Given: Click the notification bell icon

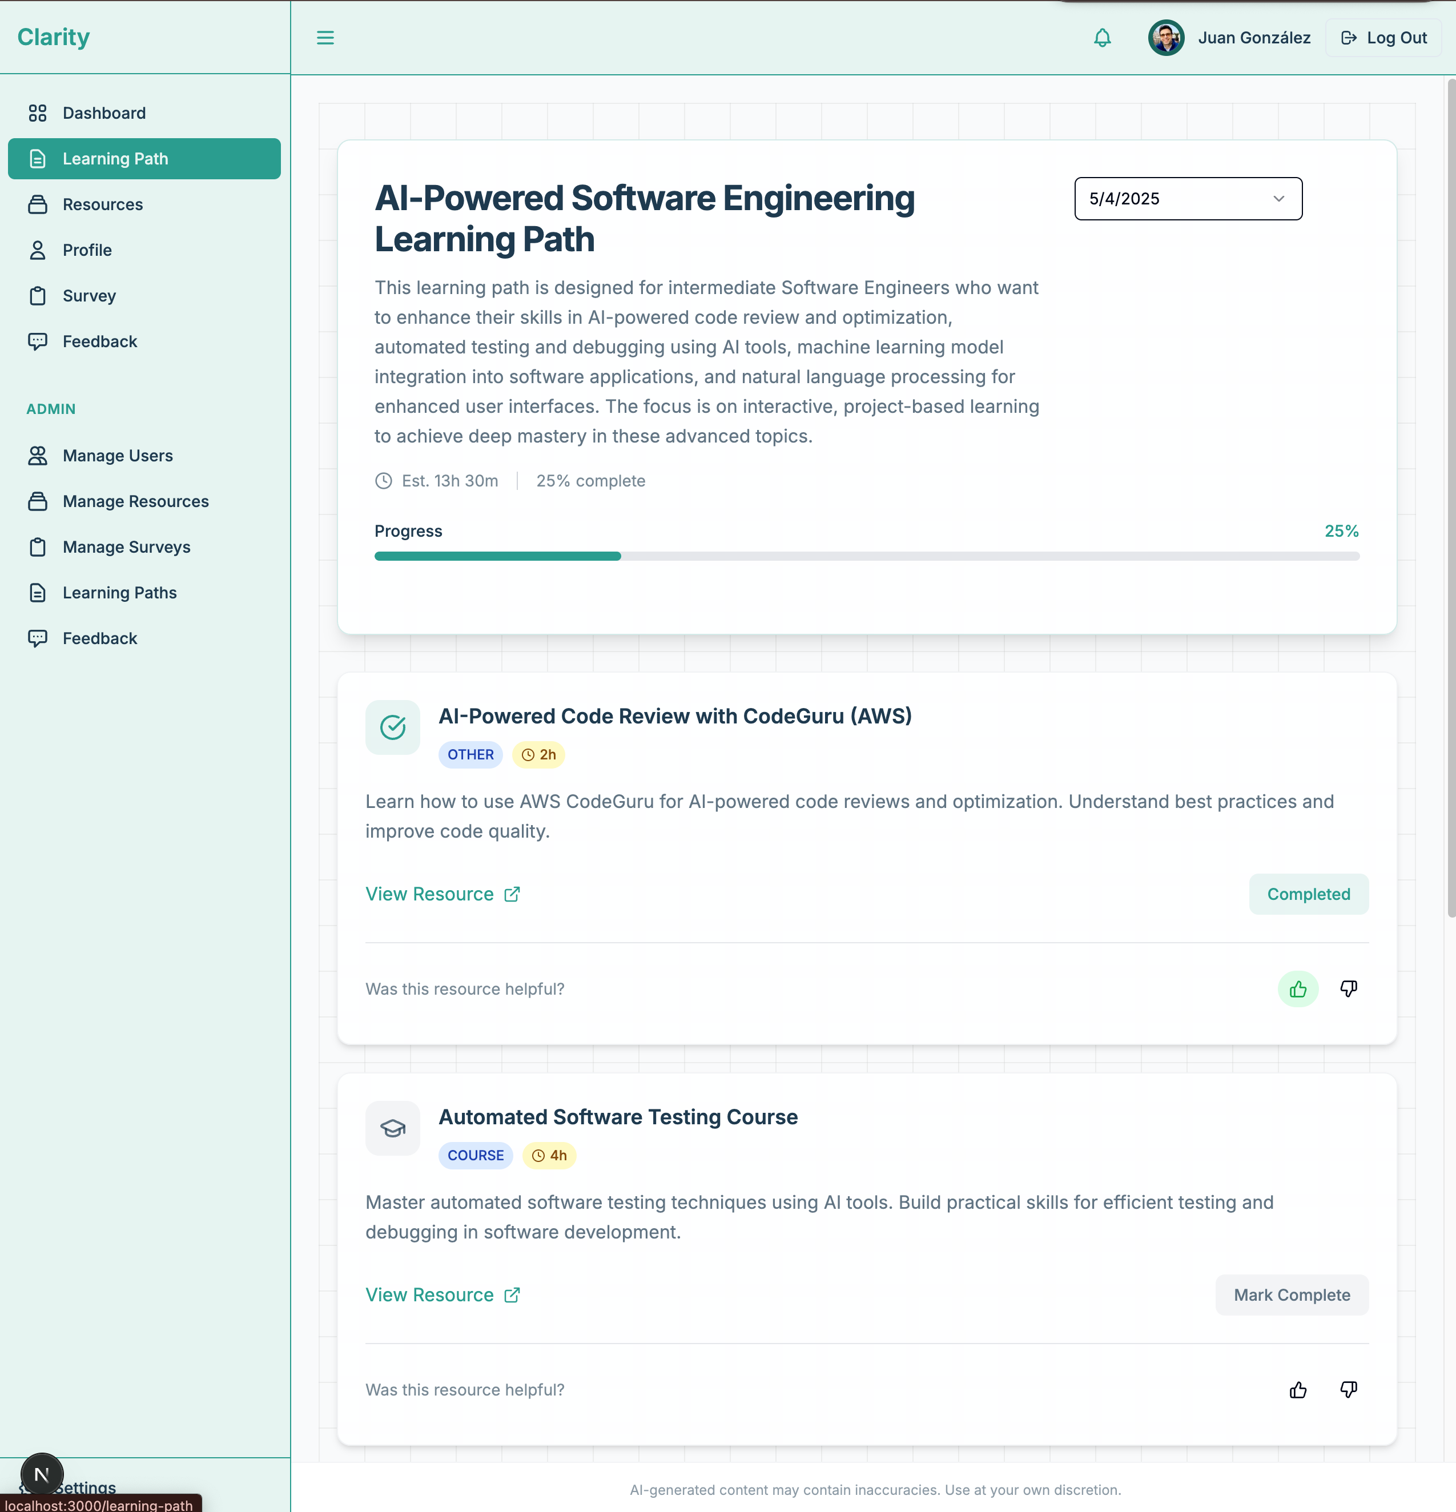Looking at the screenshot, I should [x=1102, y=38].
